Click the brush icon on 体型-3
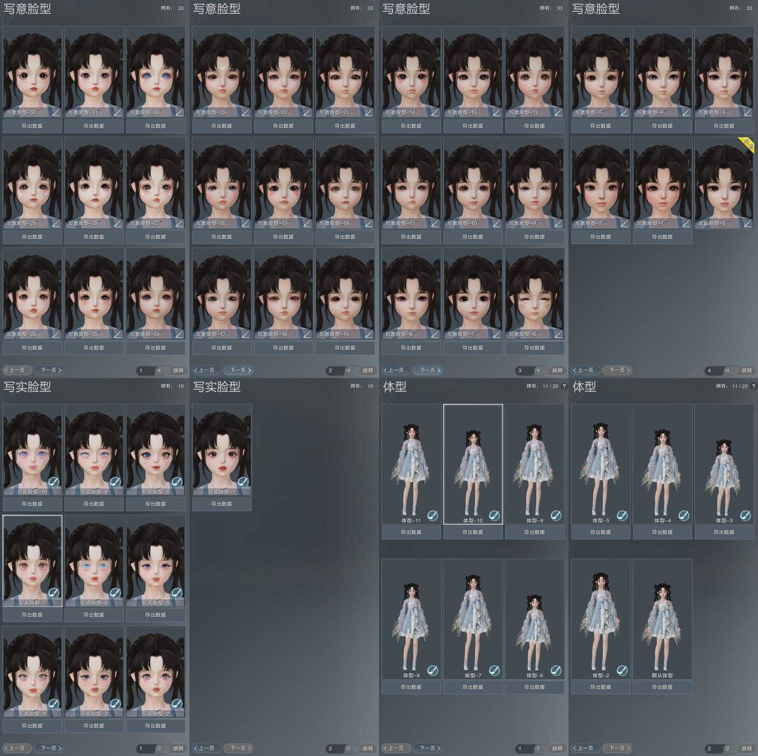Screen dimensions: 758x756 [746, 515]
